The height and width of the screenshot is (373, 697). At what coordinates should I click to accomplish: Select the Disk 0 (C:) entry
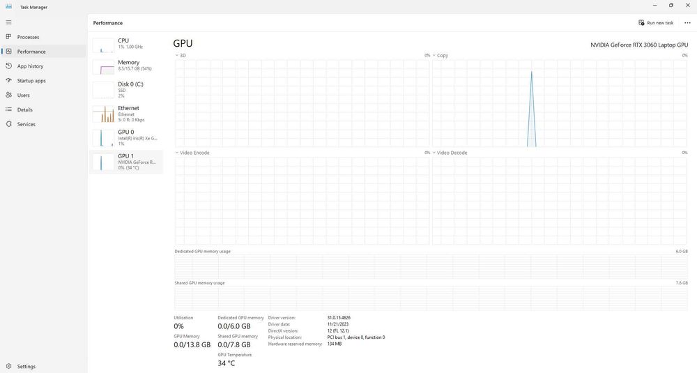pos(125,90)
